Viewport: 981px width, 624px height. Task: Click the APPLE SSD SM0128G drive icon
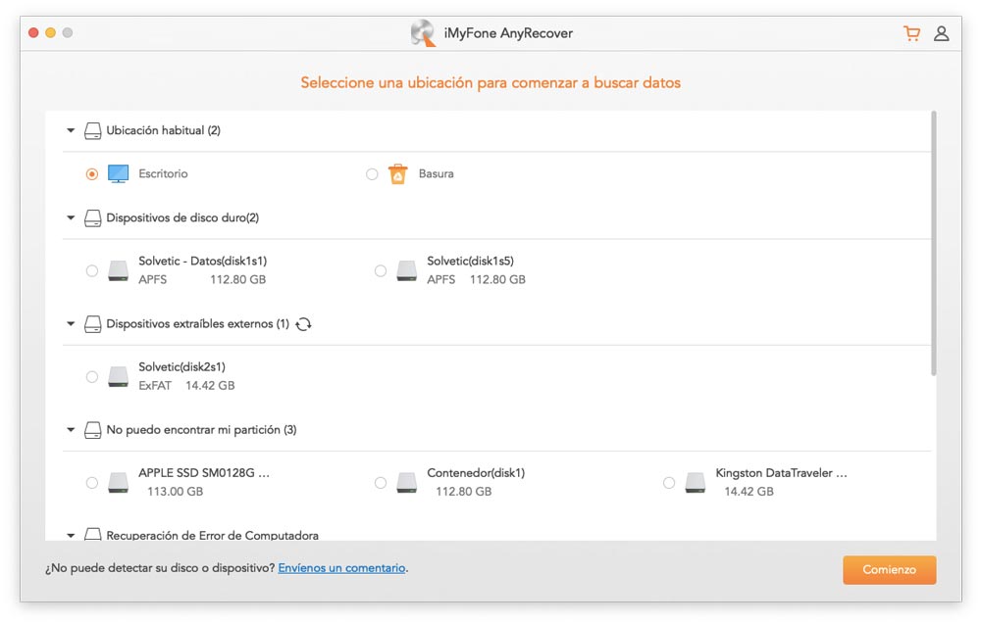(118, 482)
